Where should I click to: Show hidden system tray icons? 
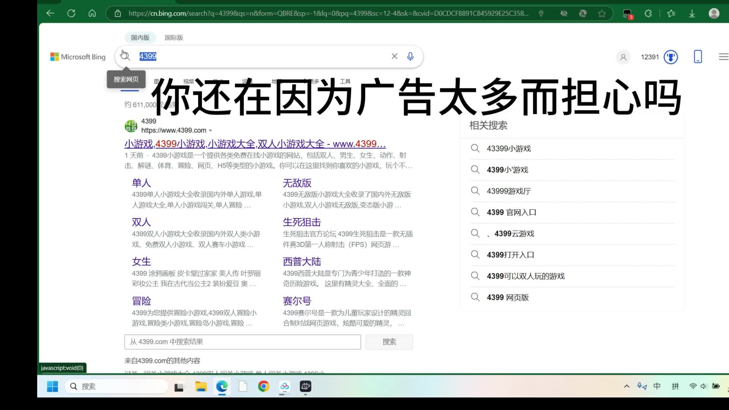coord(626,386)
